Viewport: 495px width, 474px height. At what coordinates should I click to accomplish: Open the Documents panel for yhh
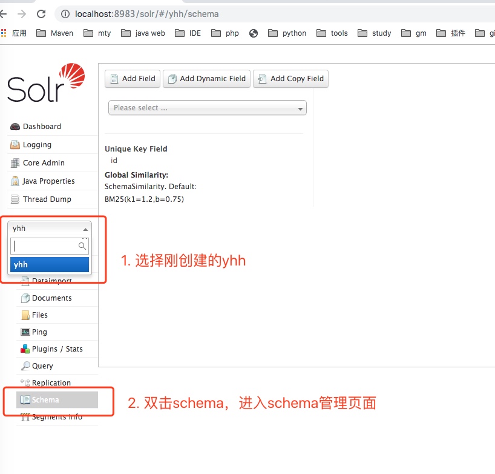click(51, 298)
